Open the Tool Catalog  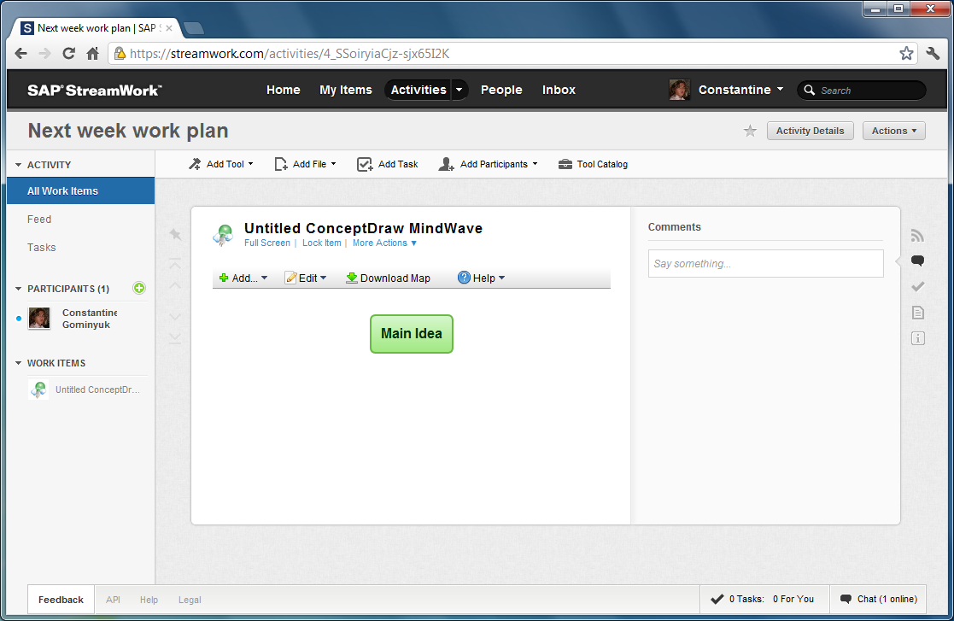click(x=594, y=164)
